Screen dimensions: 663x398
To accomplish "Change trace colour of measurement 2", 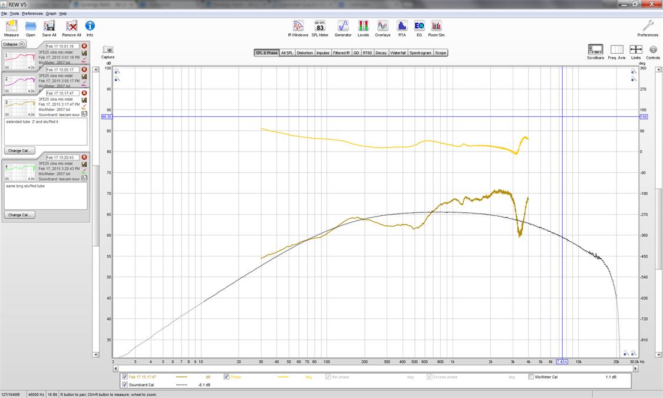I will (x=84, y=83).
